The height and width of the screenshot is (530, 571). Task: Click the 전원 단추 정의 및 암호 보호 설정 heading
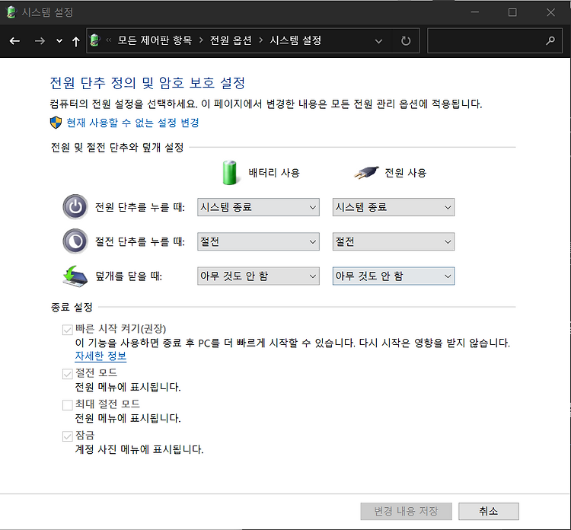coord(148,83)
